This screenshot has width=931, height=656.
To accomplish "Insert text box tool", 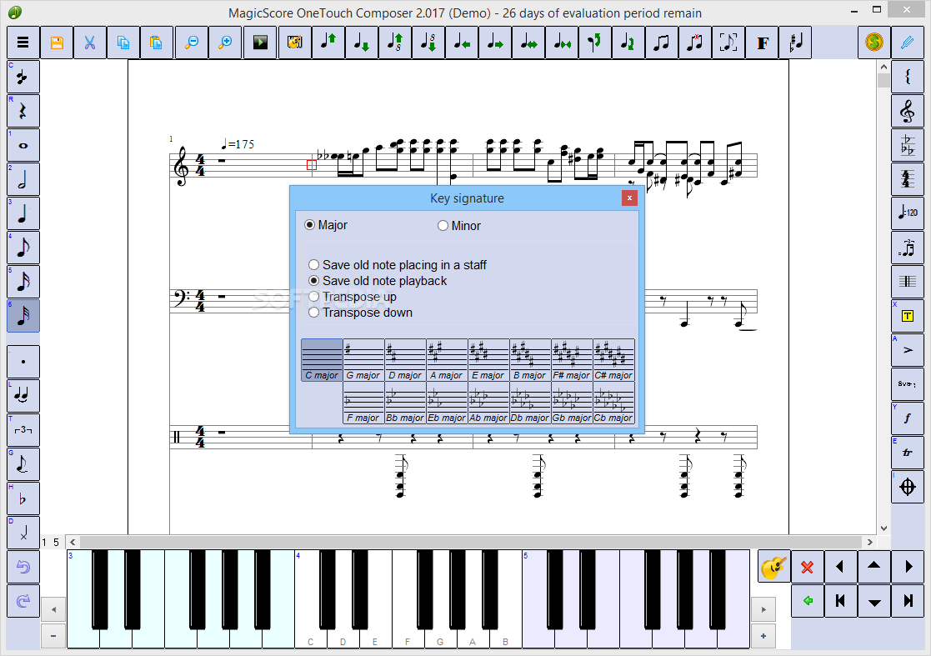I will pos(908,316).
